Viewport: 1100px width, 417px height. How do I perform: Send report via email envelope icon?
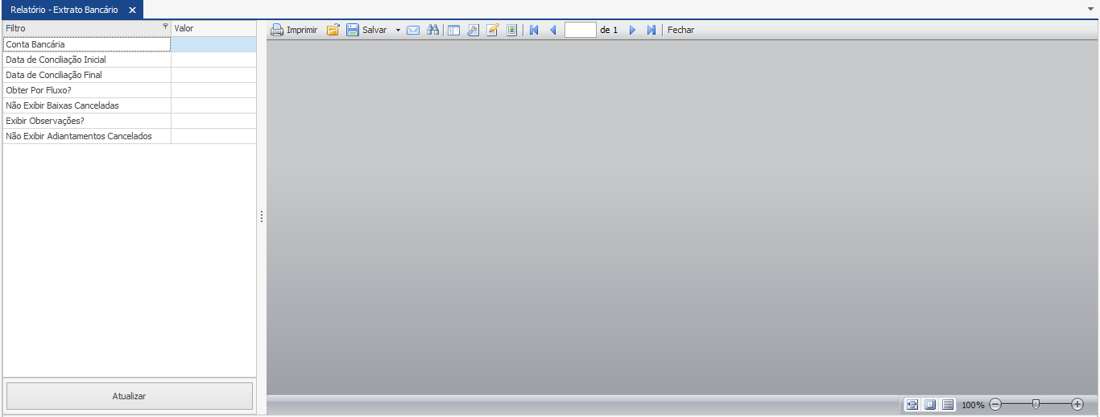[x=413, y=30]
